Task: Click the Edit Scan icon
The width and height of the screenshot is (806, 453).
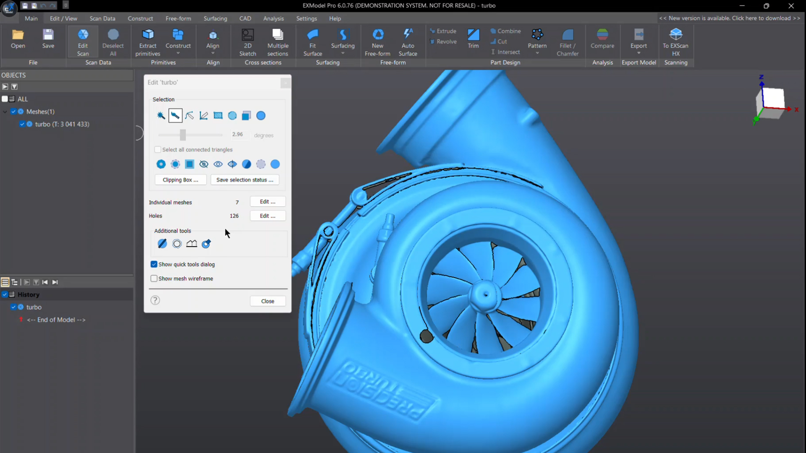Action: click(x=83, y=35)
